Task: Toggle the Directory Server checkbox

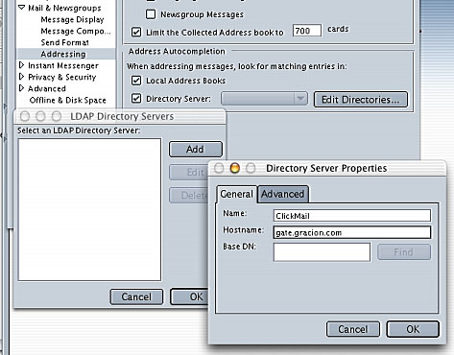Action: (x=136, y=98)
